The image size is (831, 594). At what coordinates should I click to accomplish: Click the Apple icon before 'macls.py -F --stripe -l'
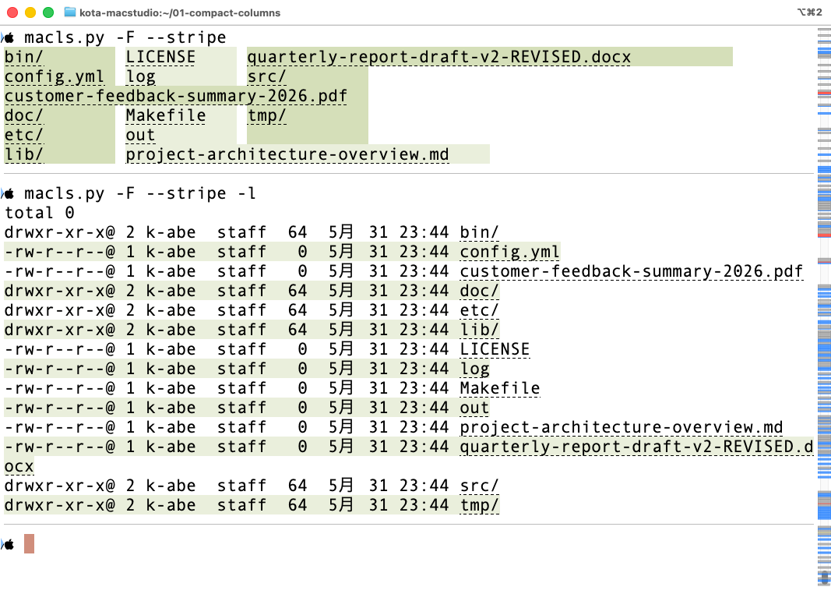point(9,193)
